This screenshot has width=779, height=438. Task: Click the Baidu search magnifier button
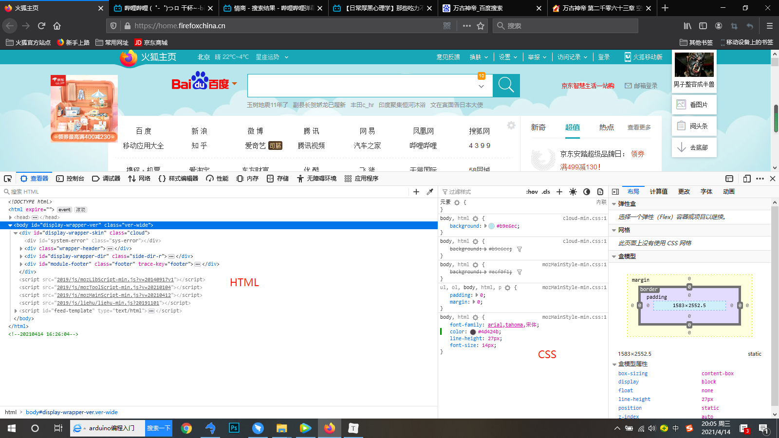click(x=506, y=86)
